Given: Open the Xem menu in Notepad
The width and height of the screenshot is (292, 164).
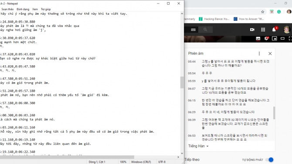Looking at the screenshot, I should pos(35,9).
